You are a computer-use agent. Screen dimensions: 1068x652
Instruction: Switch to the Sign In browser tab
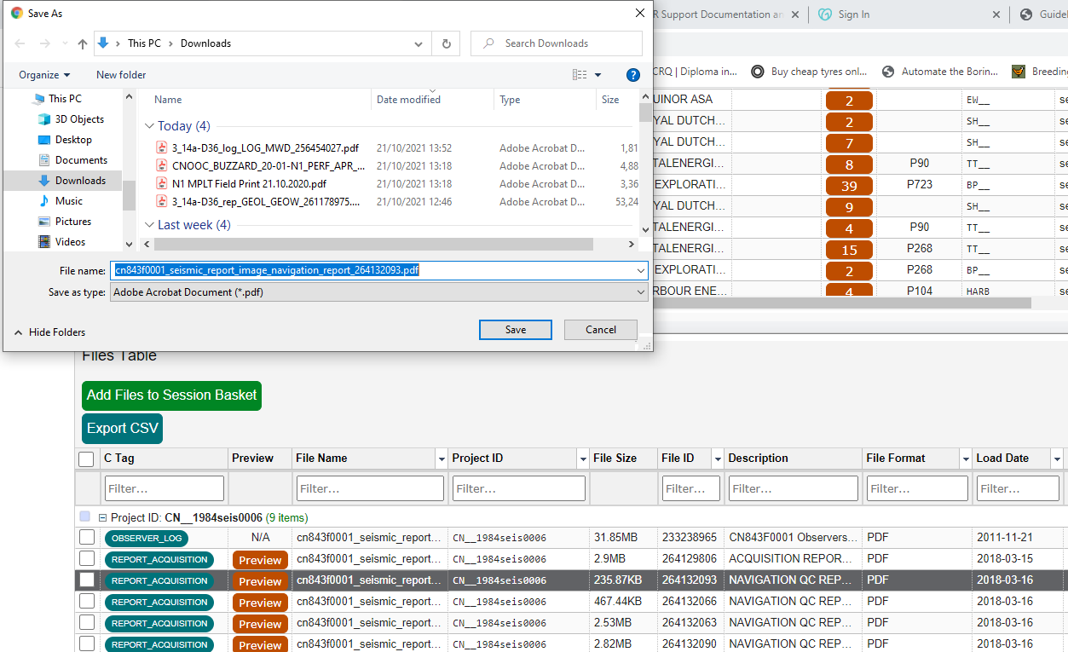[x=854, y=14]
